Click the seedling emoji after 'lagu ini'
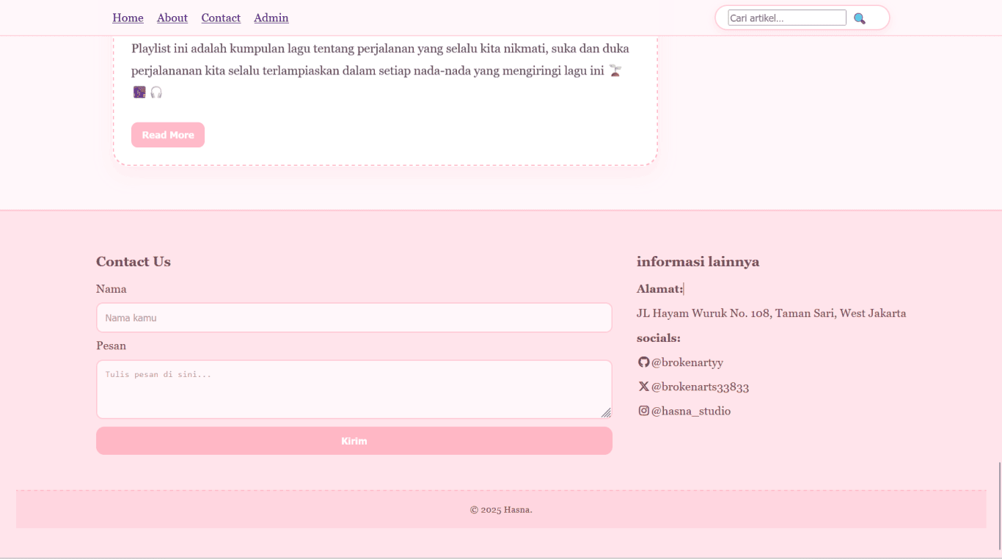The width and height of the screenshot is (1002, 559). pyautogui.click(x=615, y=70)
